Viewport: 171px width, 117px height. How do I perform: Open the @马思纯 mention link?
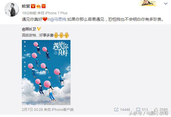coord(58,20)
